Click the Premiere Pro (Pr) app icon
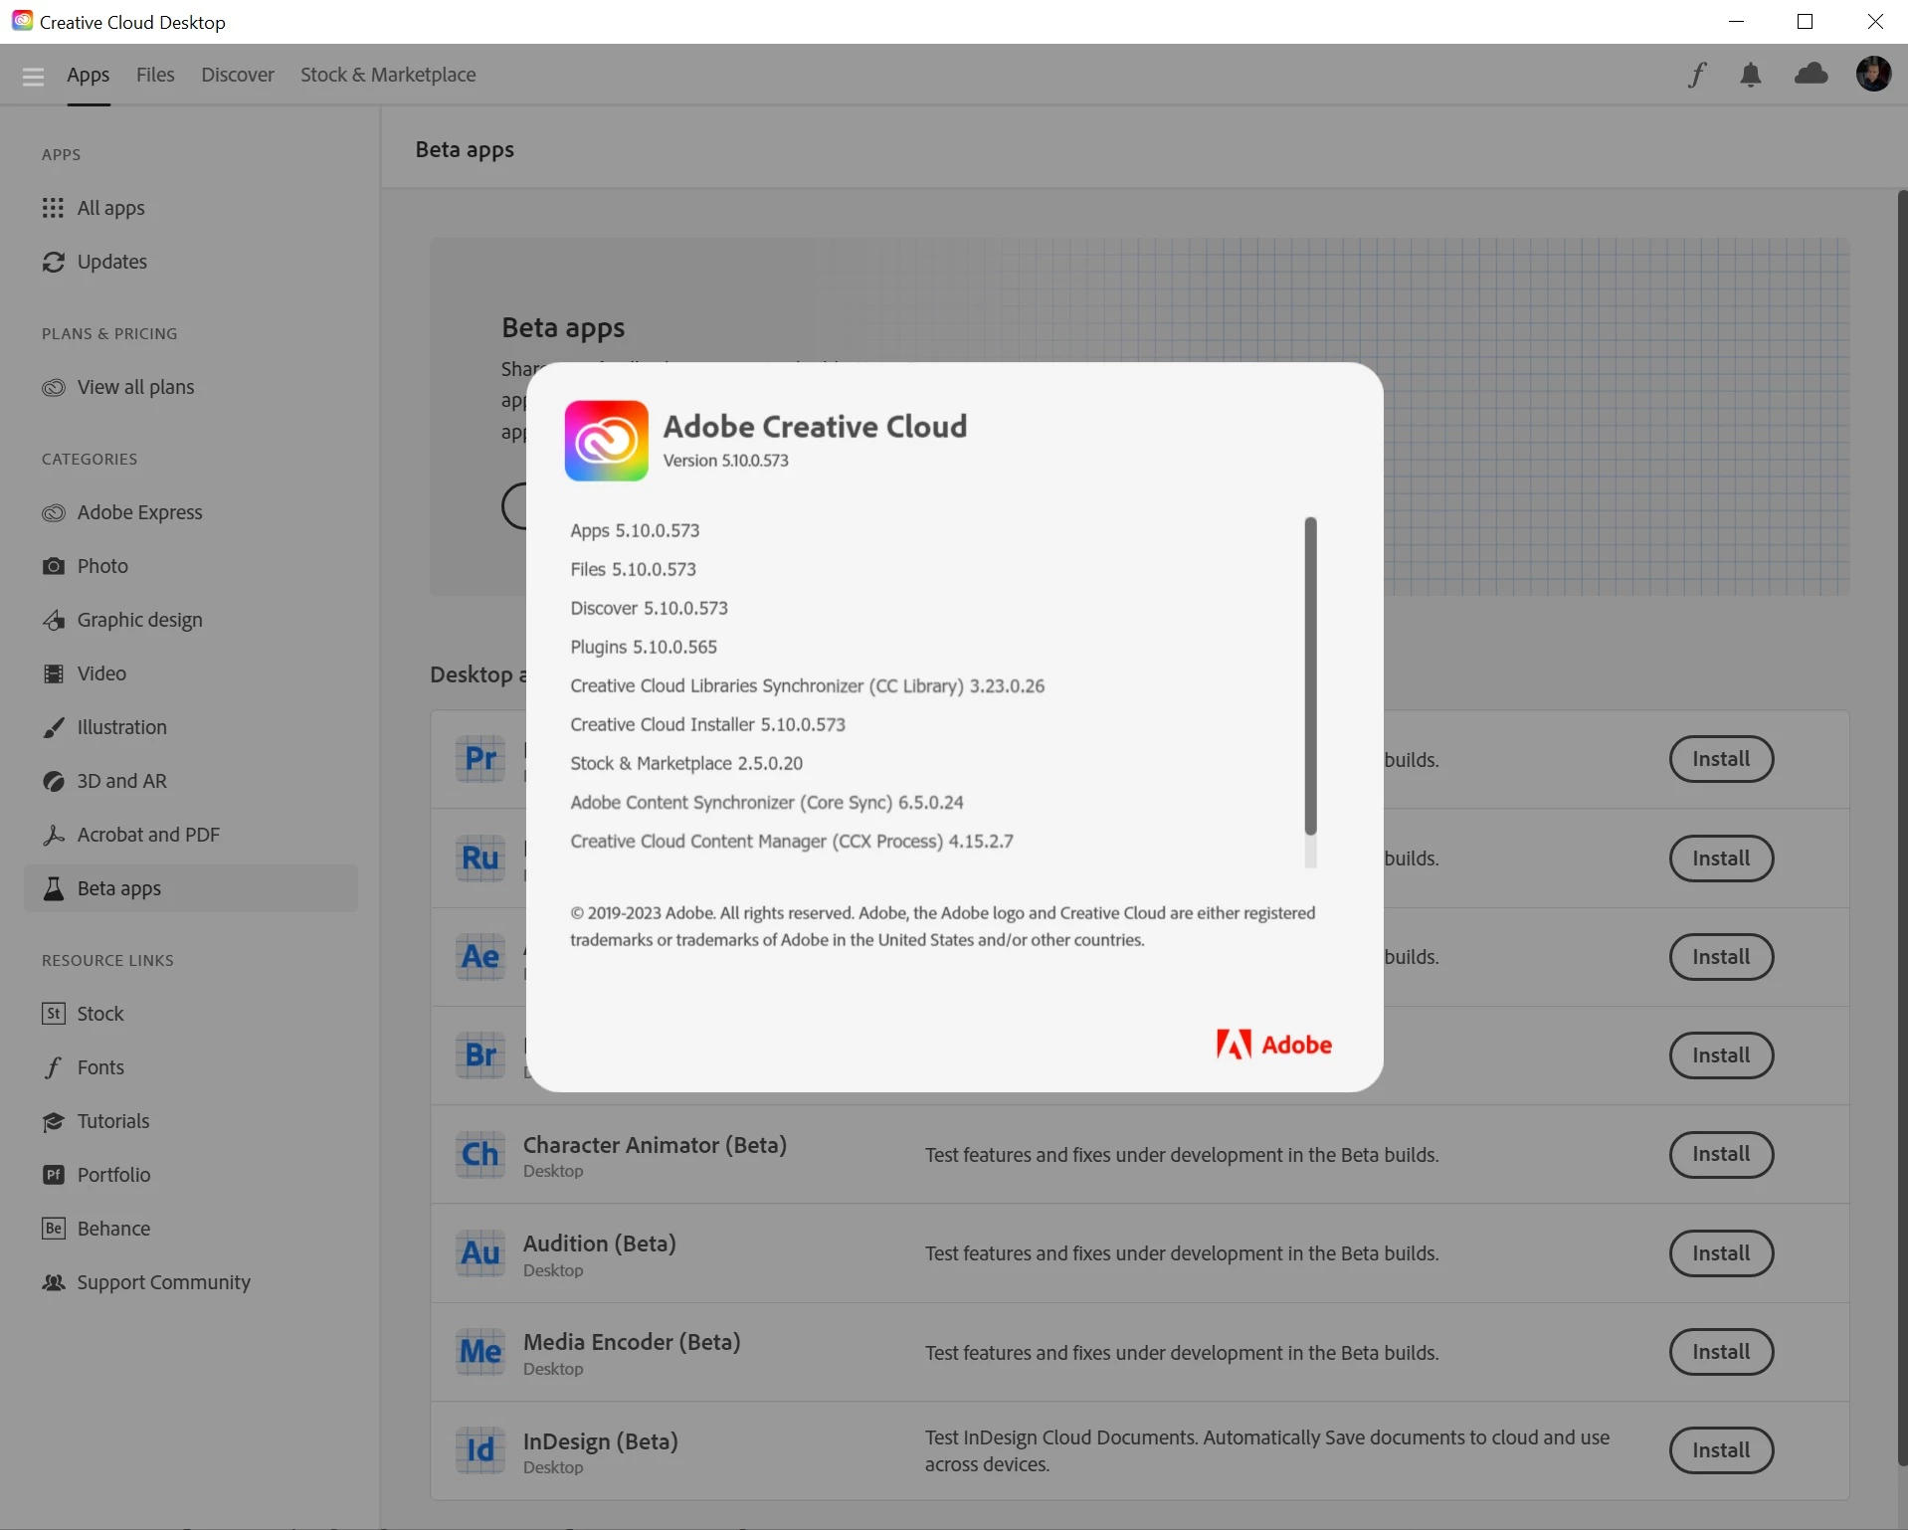The height and width of the screenshot is (1530, 1908). (480, 759)
